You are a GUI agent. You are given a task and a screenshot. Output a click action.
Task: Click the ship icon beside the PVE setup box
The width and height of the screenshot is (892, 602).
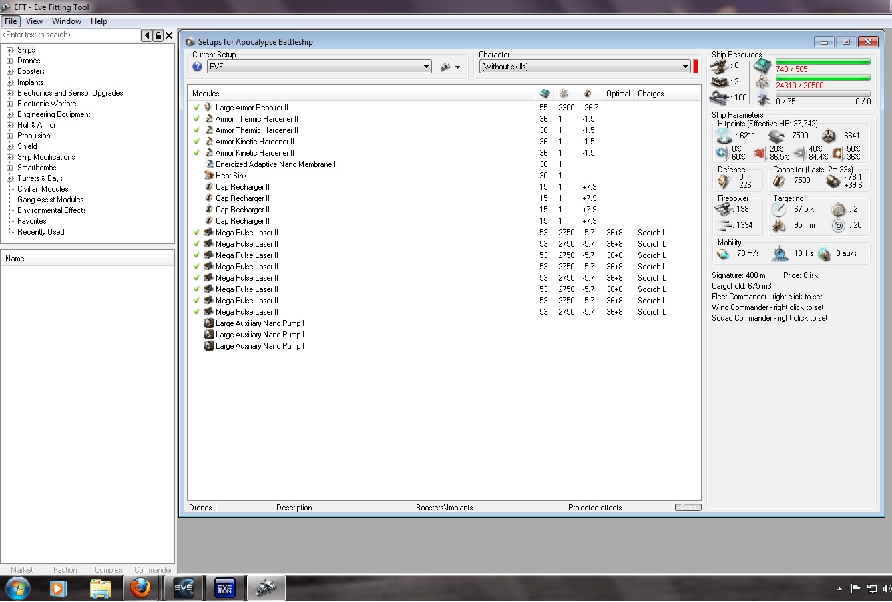click(445, 67)
